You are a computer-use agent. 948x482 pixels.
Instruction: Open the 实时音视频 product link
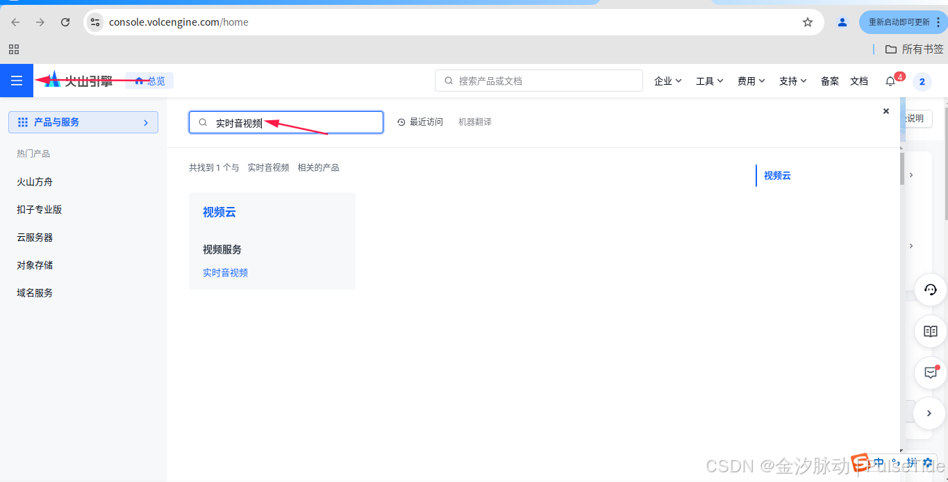(225, 273)
